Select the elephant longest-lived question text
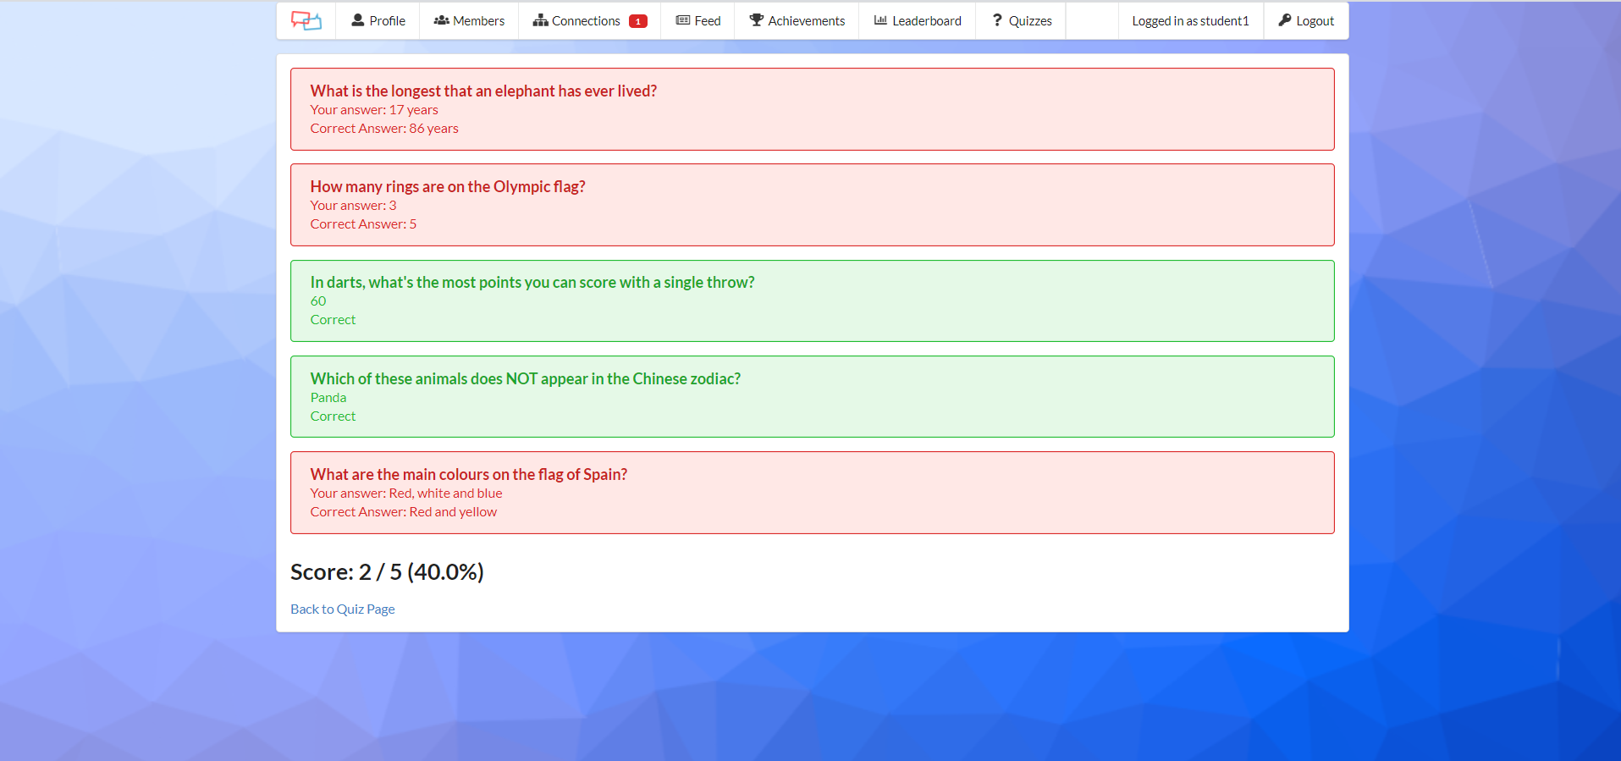The height and width of the screenshot is (761, 1621). [483, 91]
